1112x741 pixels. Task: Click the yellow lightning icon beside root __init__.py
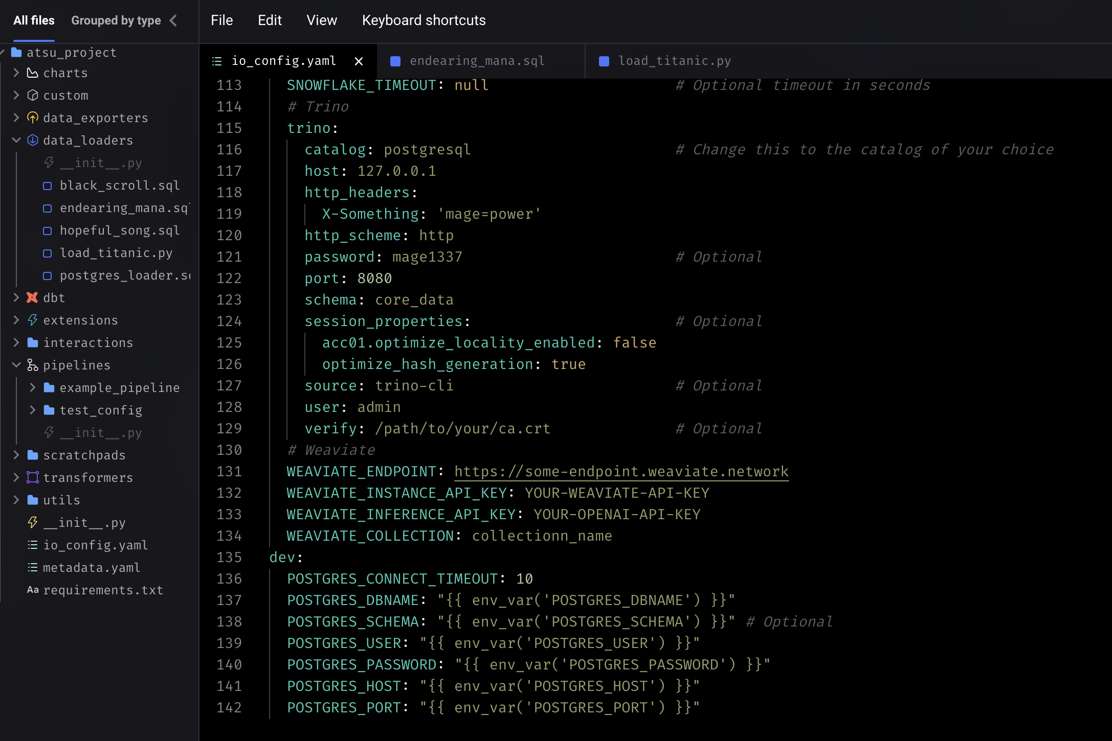point(33,523)
